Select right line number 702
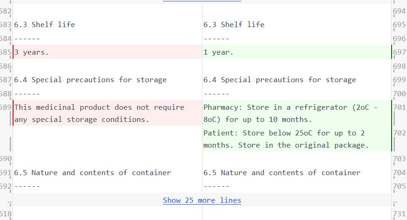Image resolution: width=407 pixels, height=220 pixels. pos(400,133)
